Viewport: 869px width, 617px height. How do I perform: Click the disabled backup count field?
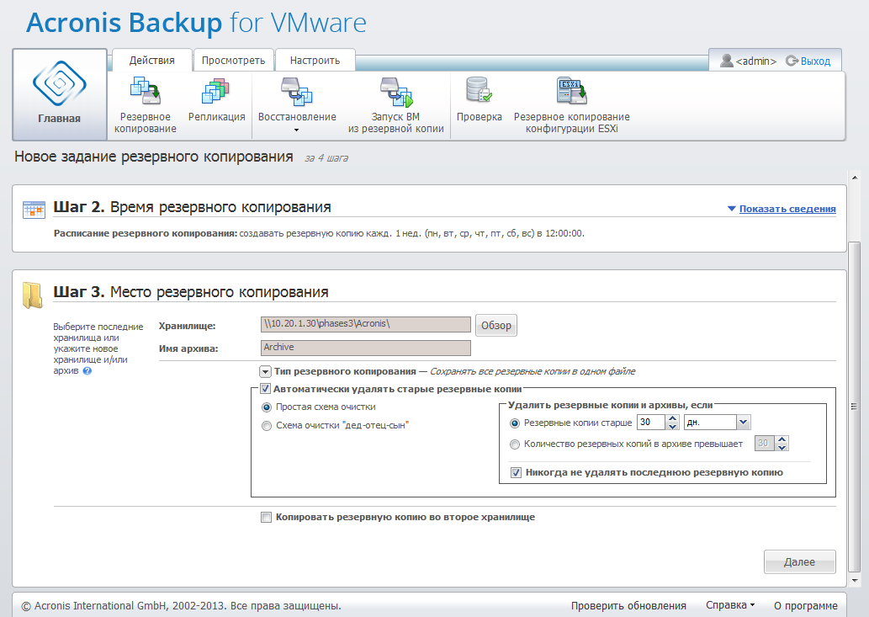(764, 443)
